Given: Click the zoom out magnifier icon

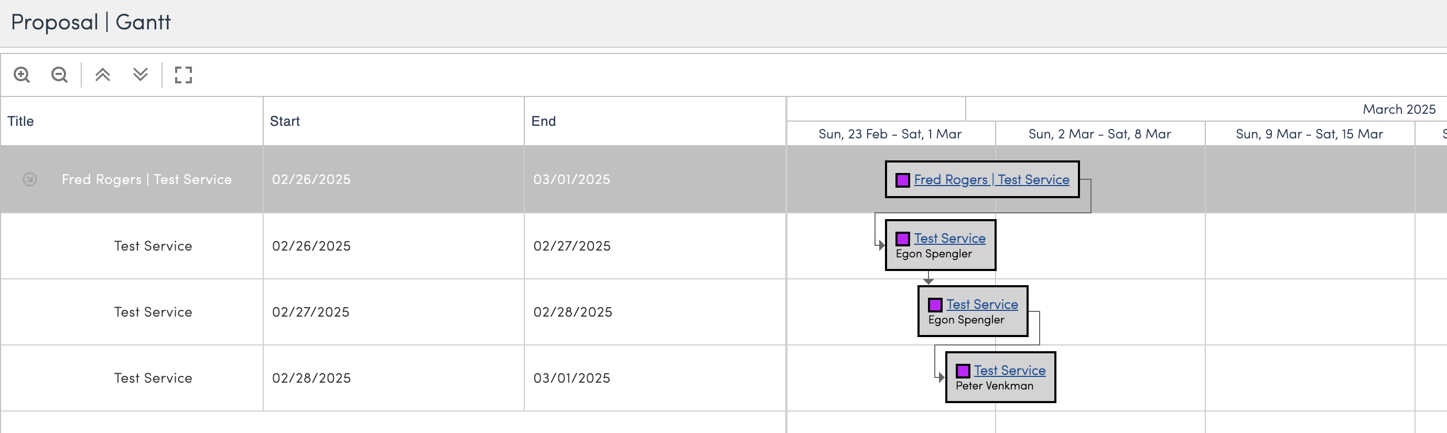Looking at the screenshot, I should 59,74.
